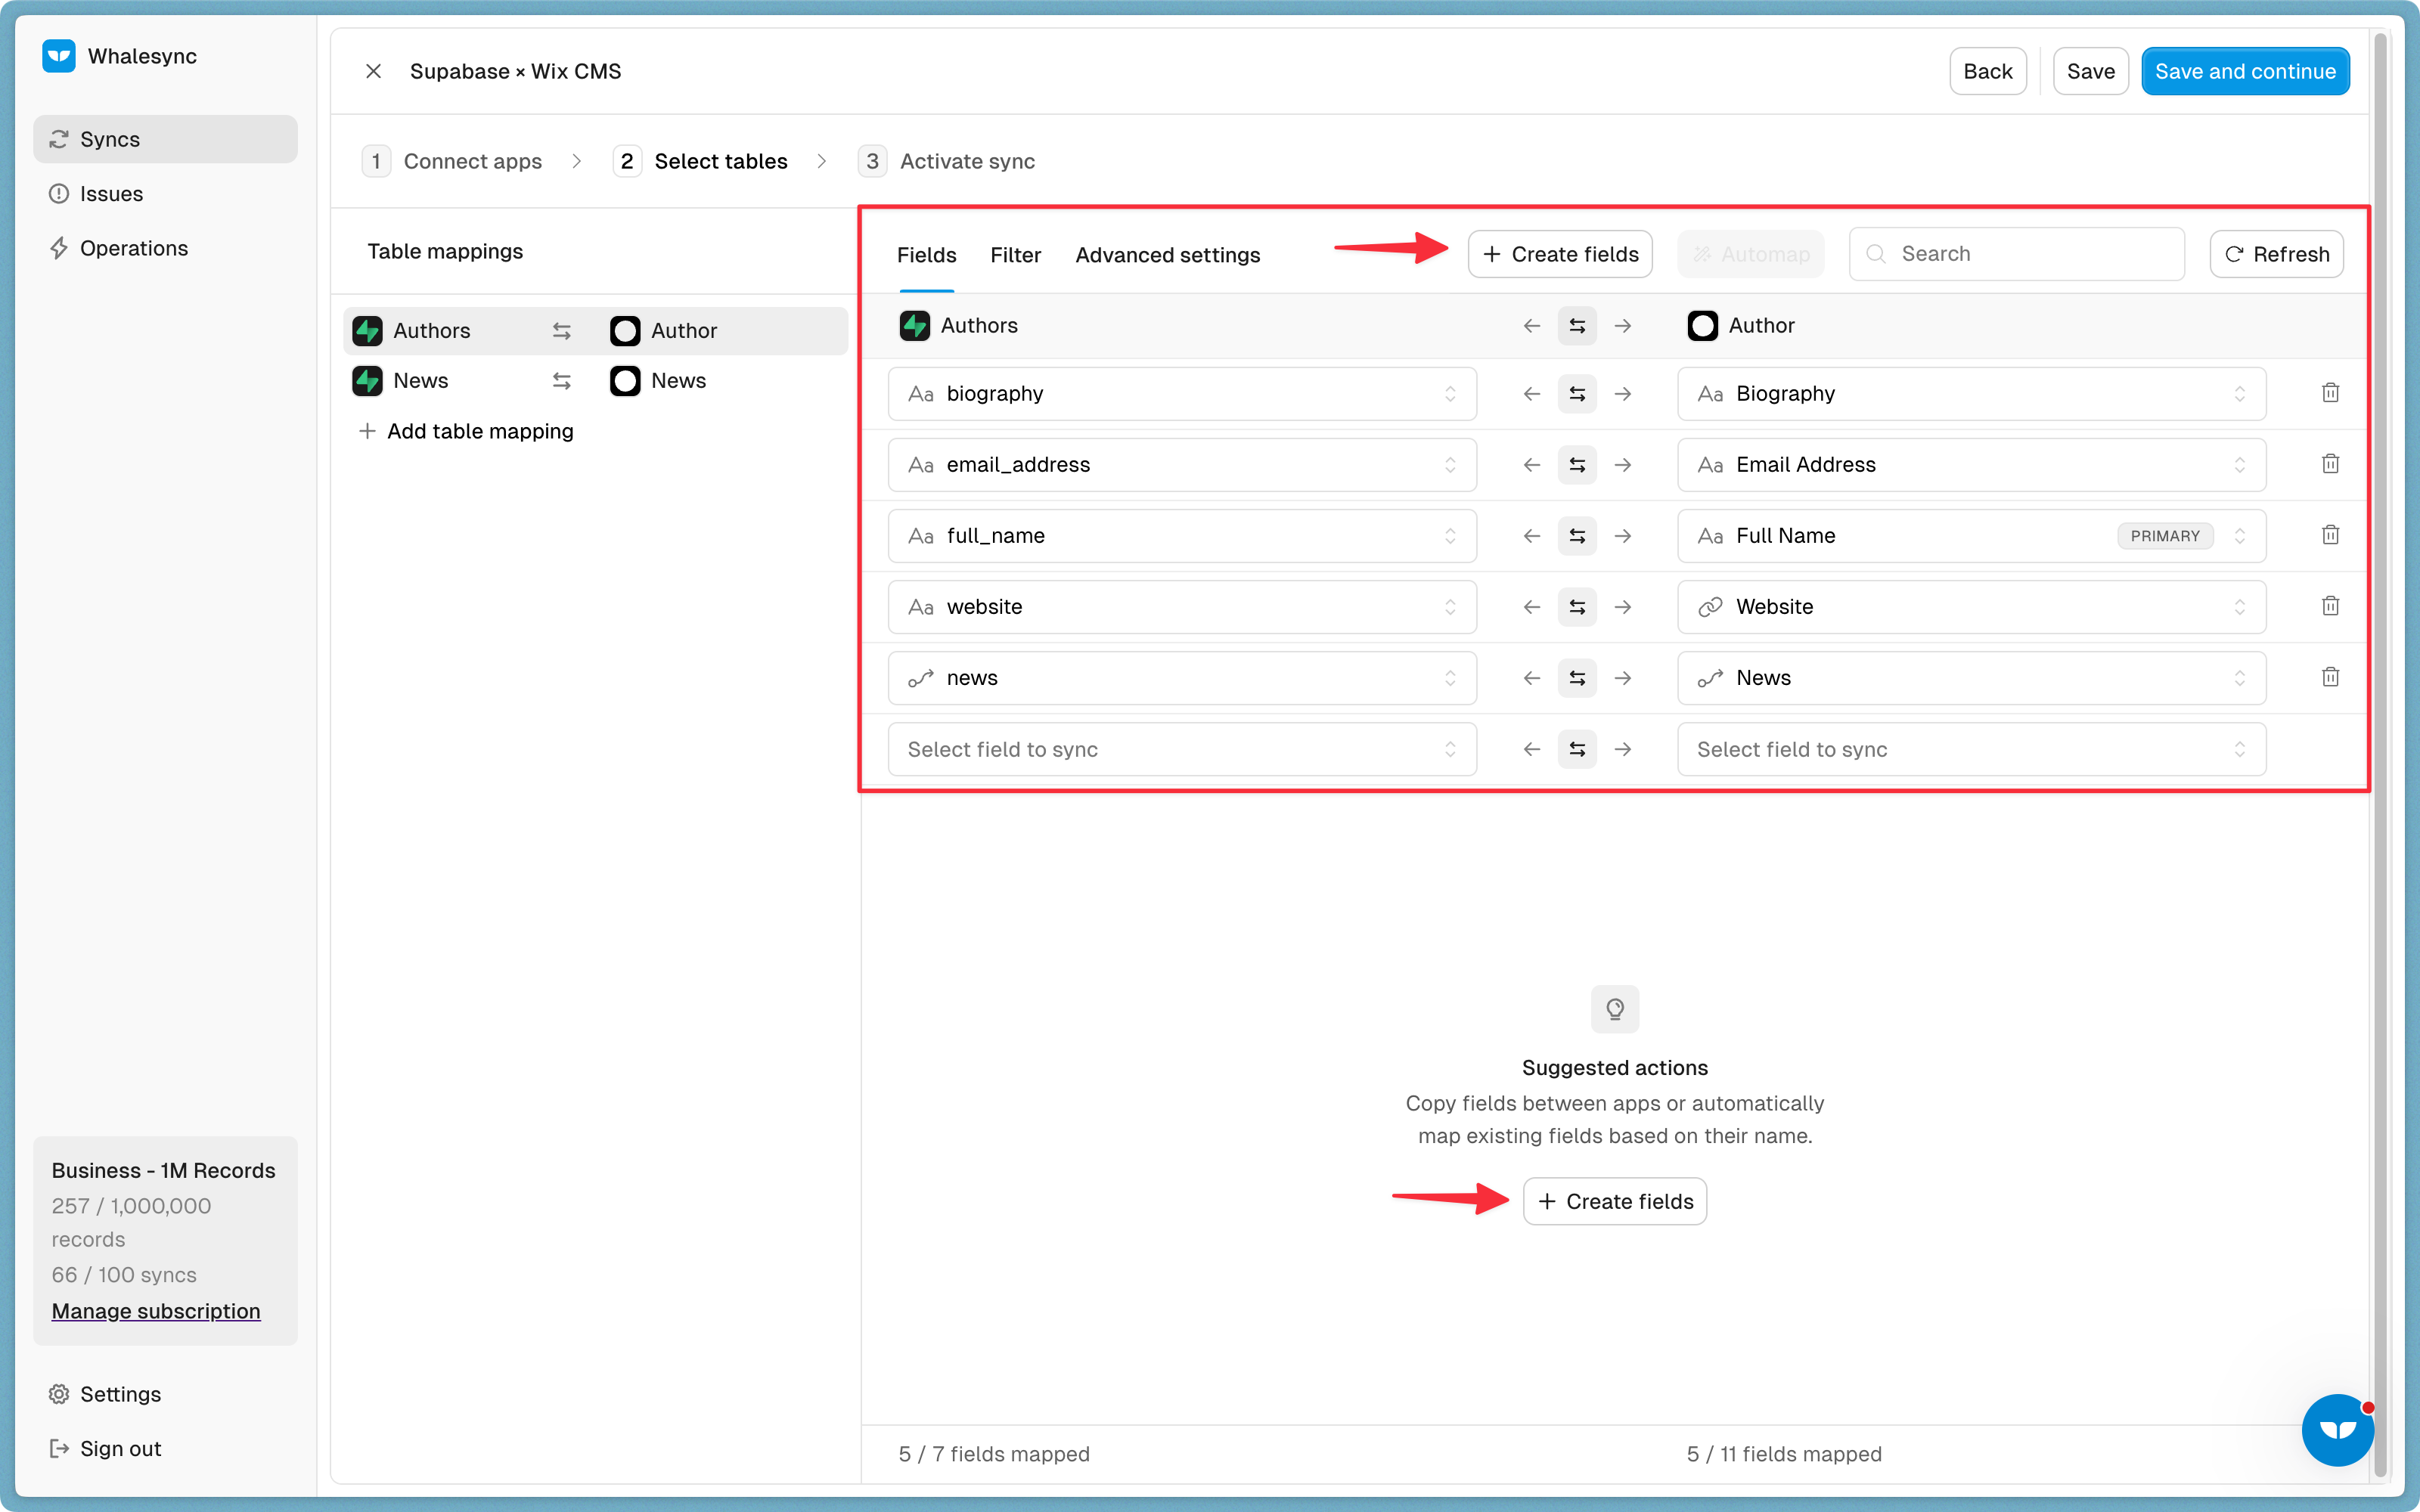This screenshot has width=2420, height=1512.
Task: Open the News Wix field dropdown
Action: (1971, 678)
